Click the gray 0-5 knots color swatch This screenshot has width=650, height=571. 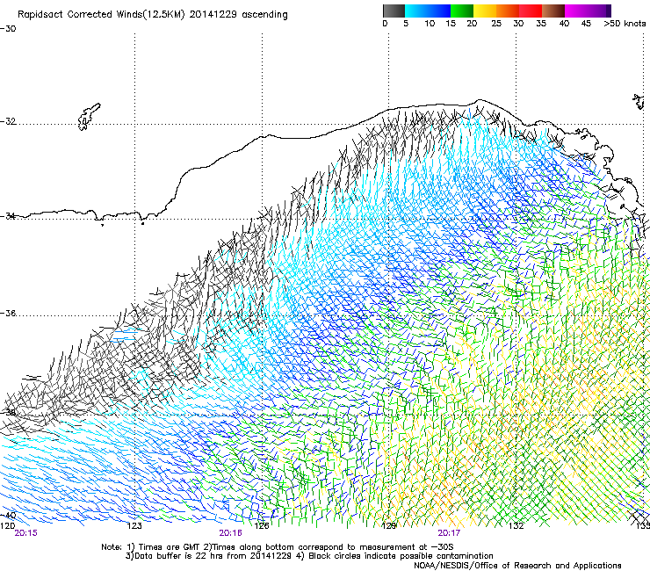coord(394,11)
